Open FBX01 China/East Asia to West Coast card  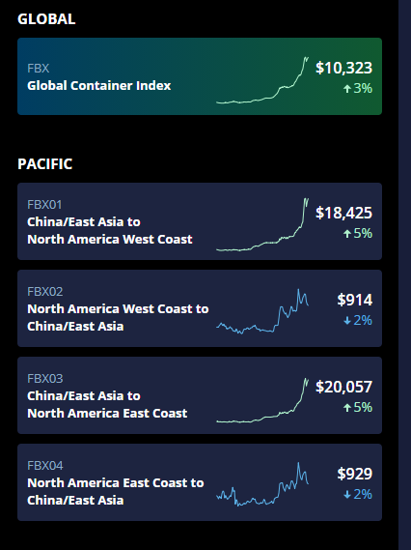(x=200, y=221)
